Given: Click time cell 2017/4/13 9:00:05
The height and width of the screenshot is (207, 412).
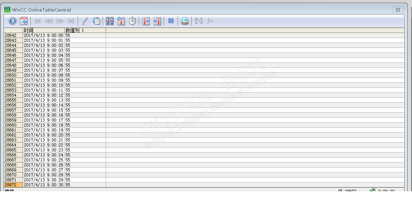Looking at the screenshot, I should 43,60.
